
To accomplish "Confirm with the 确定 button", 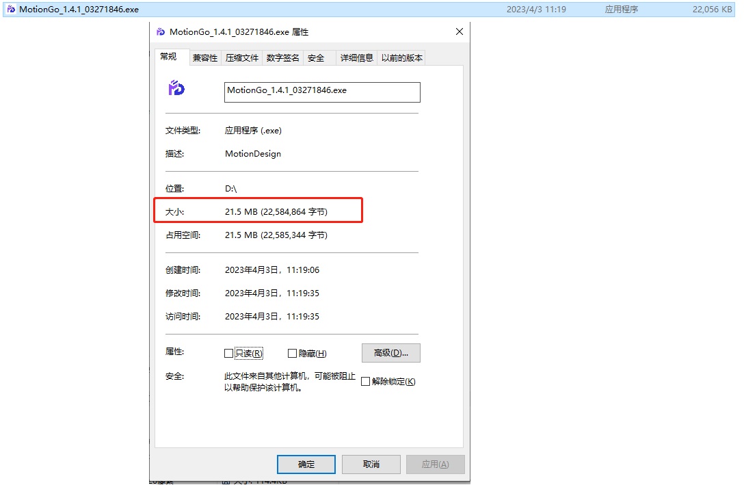I will (x=306, y=464).
